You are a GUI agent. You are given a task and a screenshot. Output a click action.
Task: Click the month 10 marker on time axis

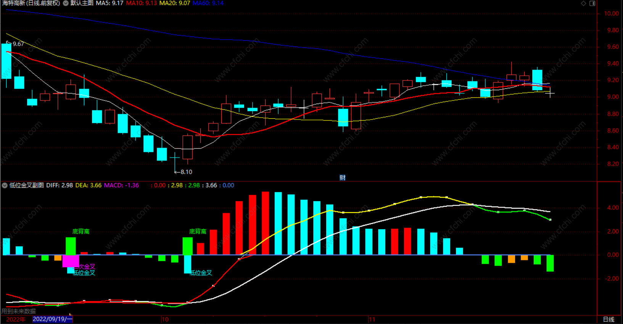pos(165,319)
